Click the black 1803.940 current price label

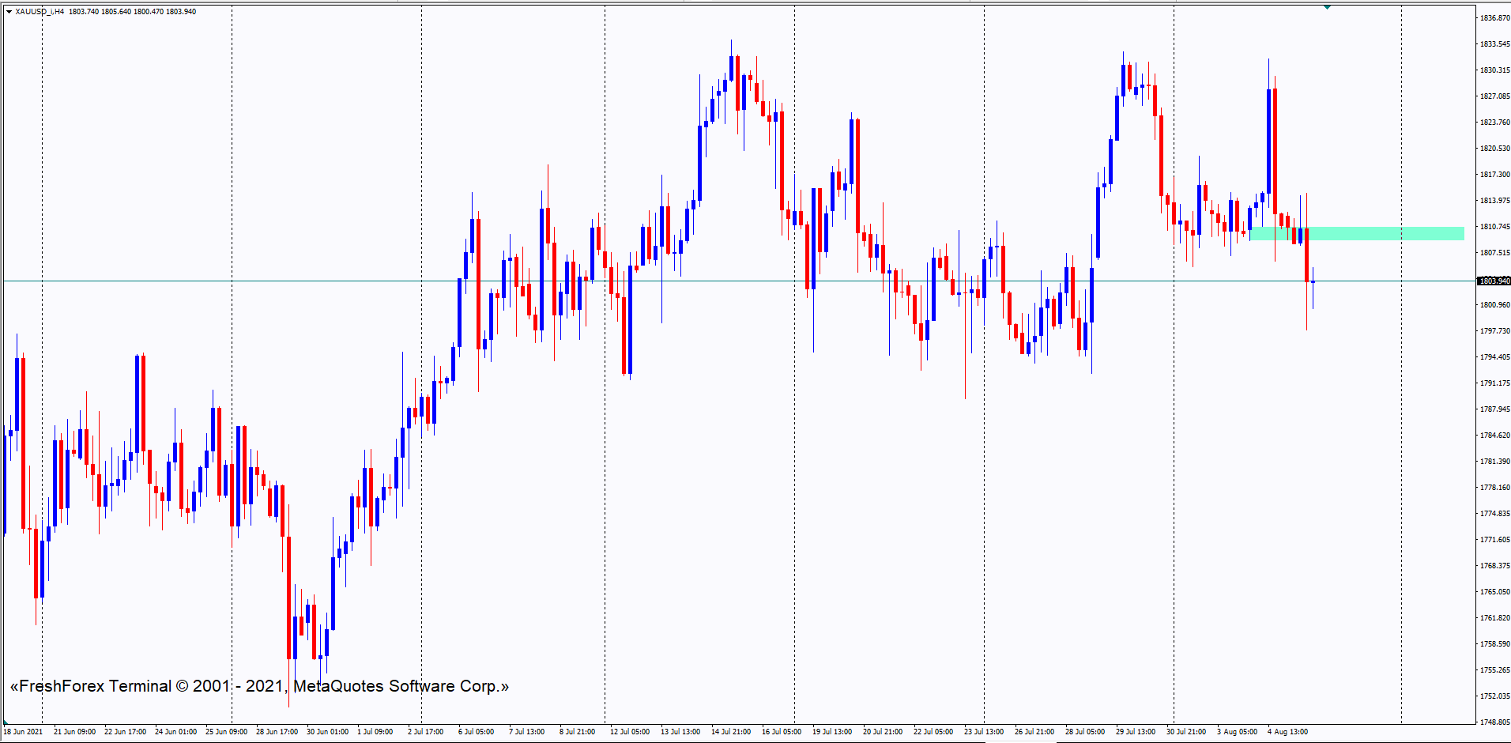(1493, 281)
